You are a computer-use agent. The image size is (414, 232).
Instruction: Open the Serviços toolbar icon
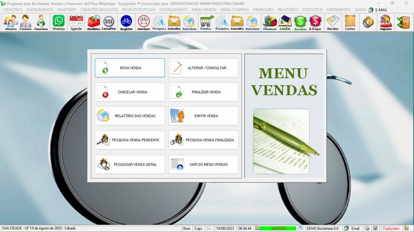tap(144, 23)
